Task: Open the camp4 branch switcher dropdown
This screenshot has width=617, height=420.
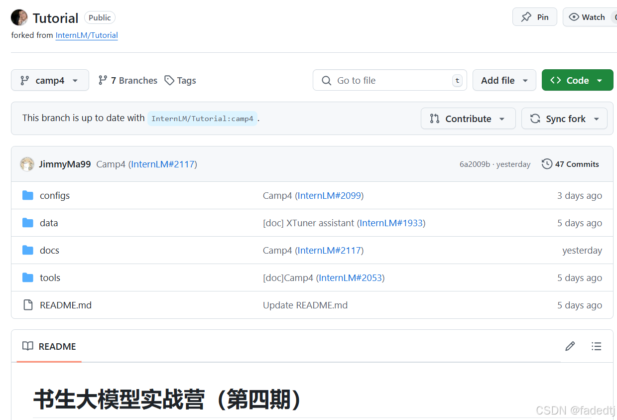Action: [50, 80]
